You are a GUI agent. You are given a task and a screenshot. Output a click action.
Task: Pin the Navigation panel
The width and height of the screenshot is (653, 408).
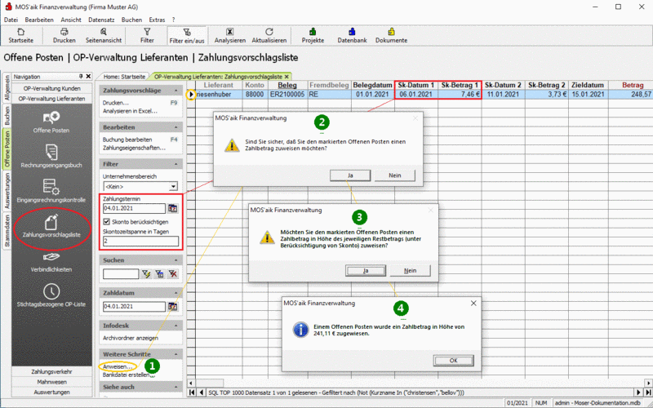[x=81, y=77]
